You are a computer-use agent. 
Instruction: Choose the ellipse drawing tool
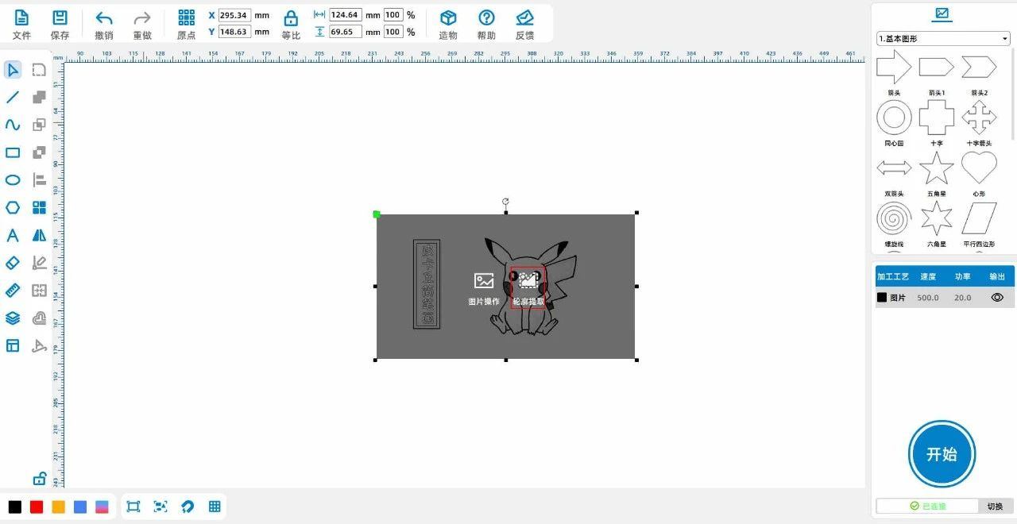(13, 180)
